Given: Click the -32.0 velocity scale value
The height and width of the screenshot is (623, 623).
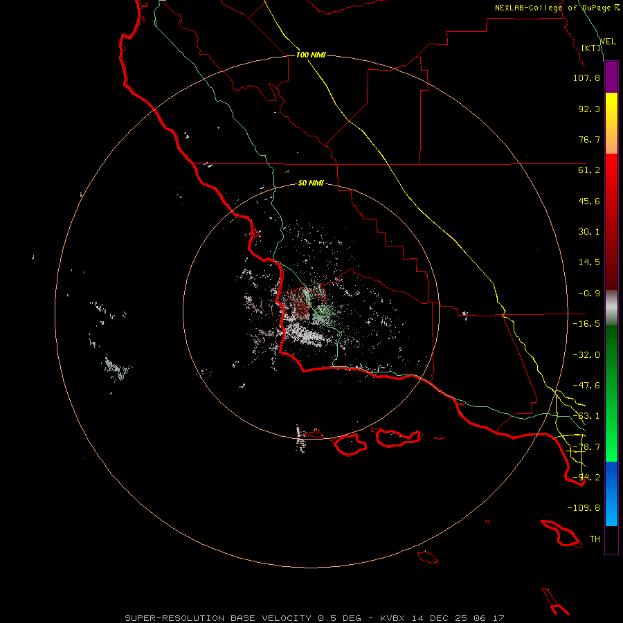Looking at the screenshot, I should [586, 355].
